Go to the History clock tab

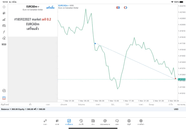[x=81, y=122]
